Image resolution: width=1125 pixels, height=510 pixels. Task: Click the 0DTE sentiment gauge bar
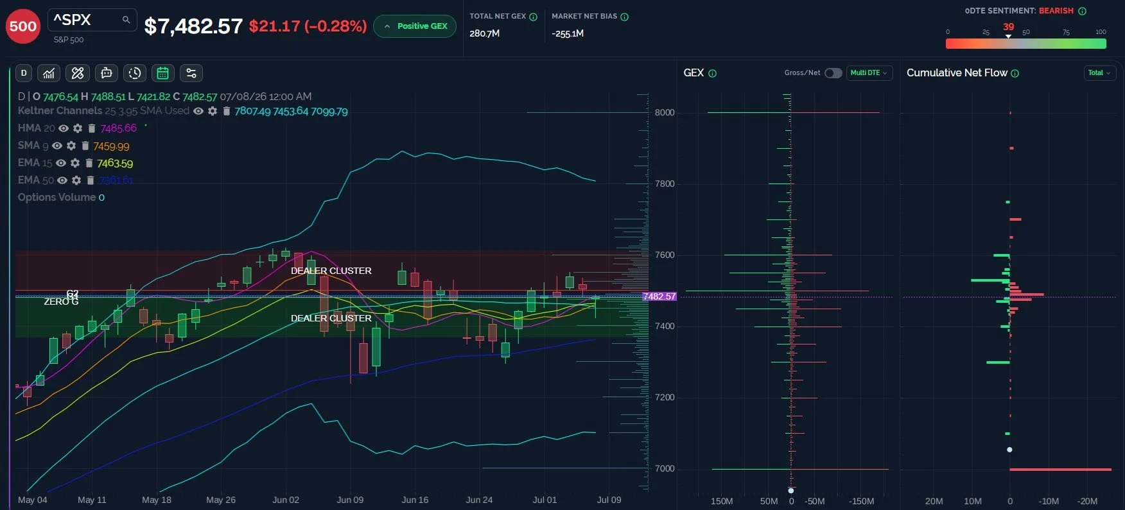pyautogui.click(x=1025, y=44)
